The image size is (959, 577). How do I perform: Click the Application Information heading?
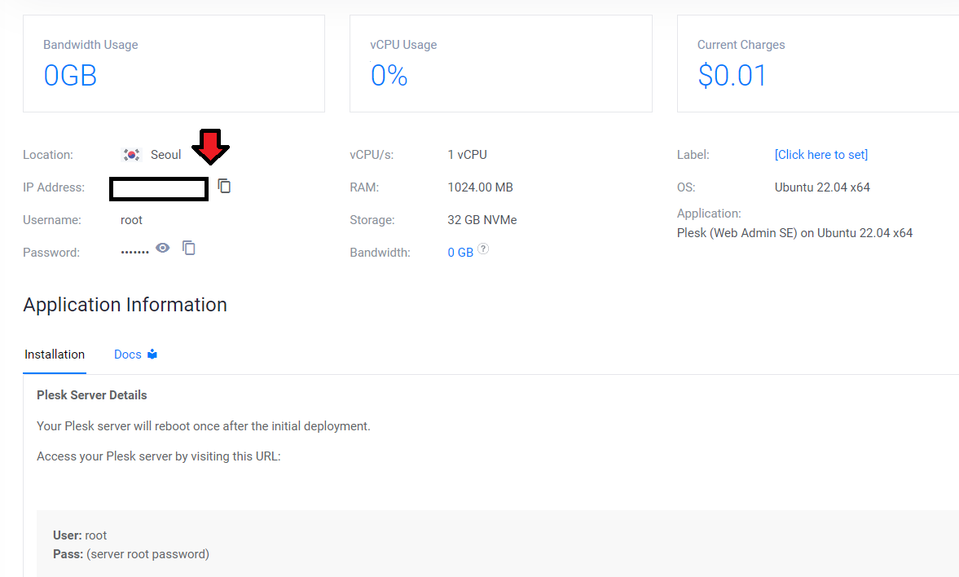click(125, 305)
